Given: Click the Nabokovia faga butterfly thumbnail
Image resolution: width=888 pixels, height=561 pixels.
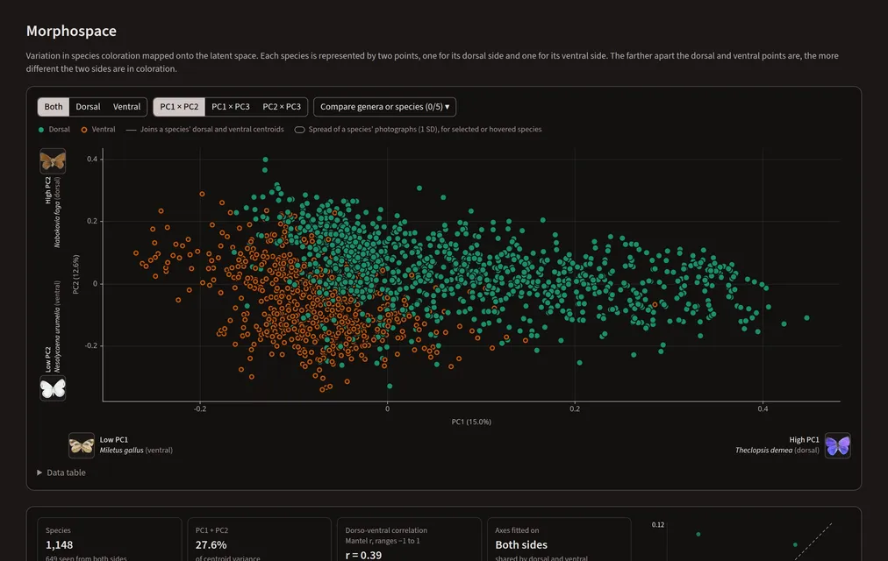Looking at the screenshot, I should point(53,161).
